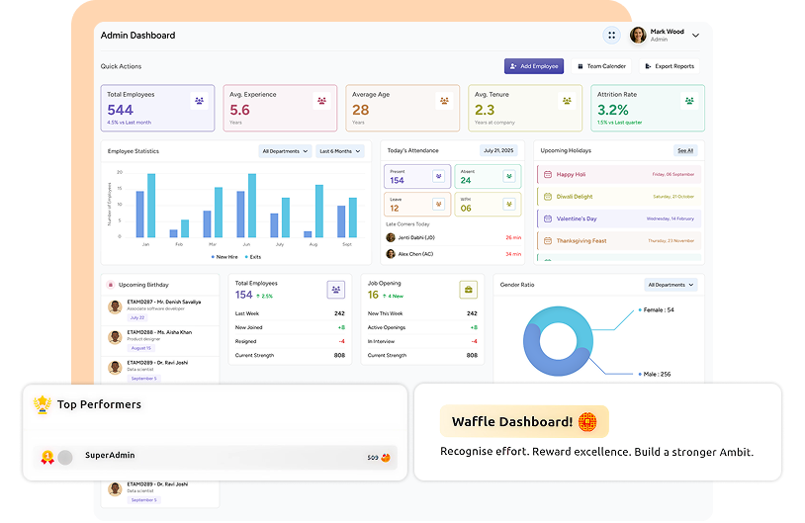Screen dimensions: 805x523
Task: Open the Last 6 Months dropdown
Action: [340, 151]
